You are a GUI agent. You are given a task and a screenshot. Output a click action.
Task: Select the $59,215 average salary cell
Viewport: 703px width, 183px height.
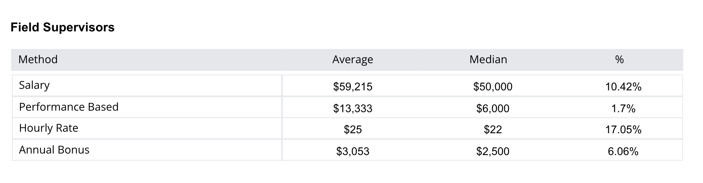pyautogui.click(x=353, y=87)
